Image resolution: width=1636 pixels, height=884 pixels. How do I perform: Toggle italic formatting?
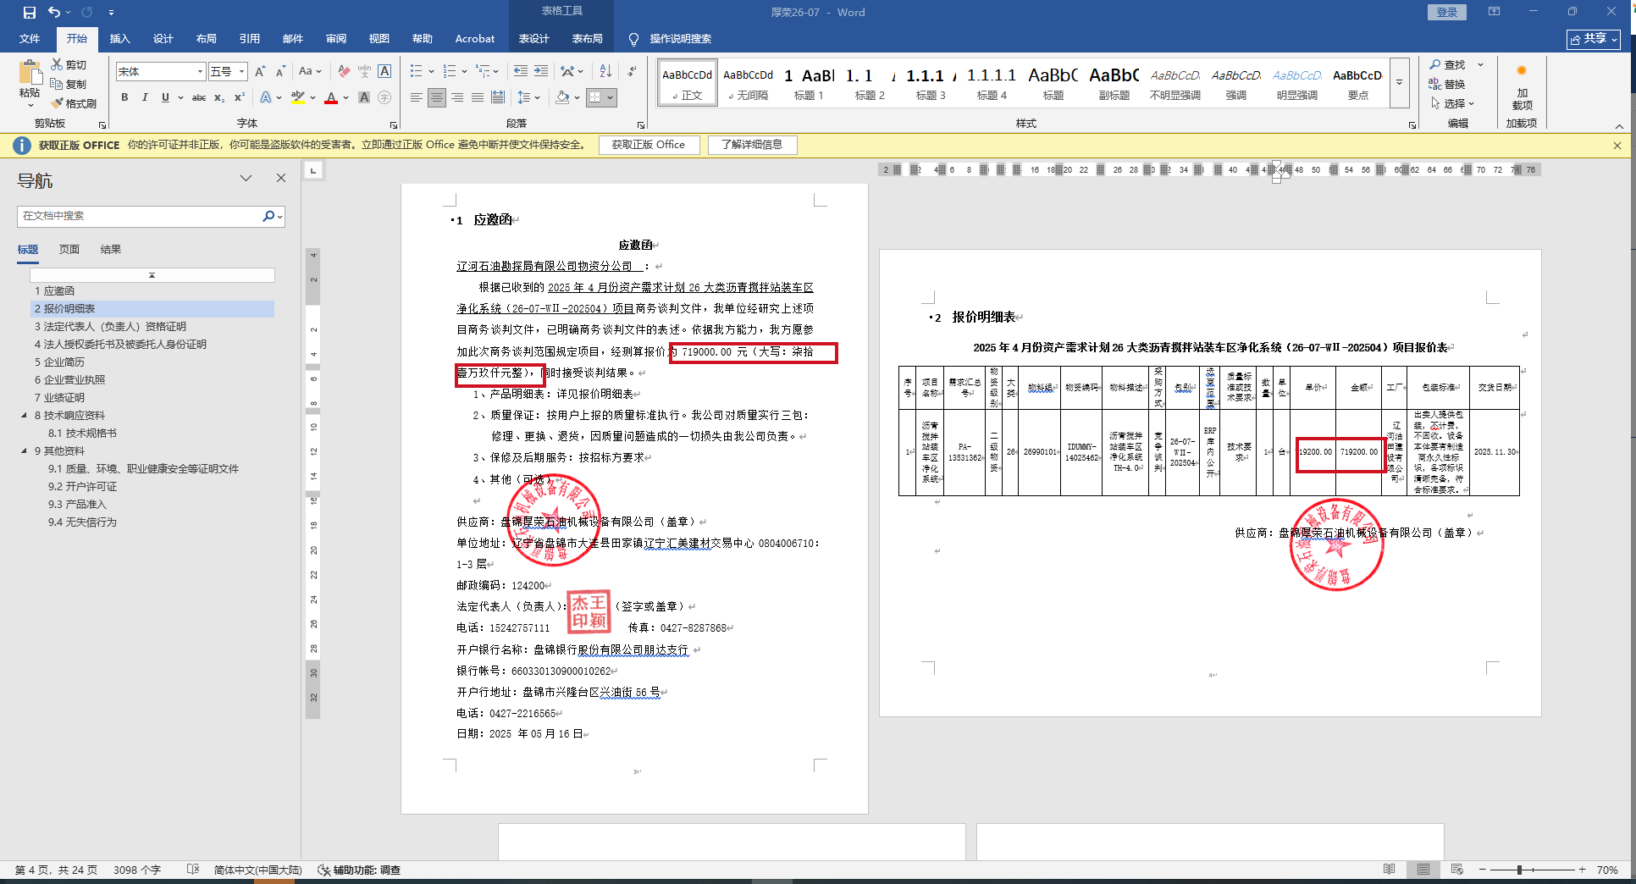tap(145, 97)
